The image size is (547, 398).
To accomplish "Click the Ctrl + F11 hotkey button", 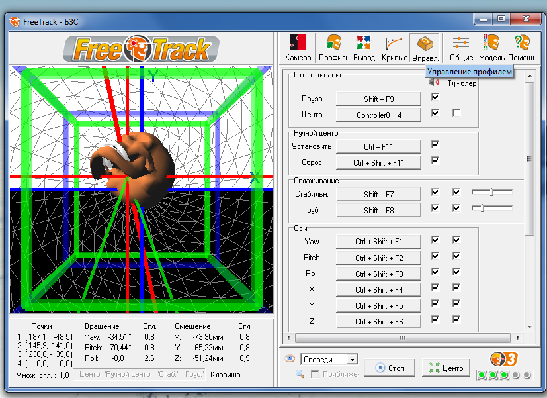I will (x=378, y=146).
